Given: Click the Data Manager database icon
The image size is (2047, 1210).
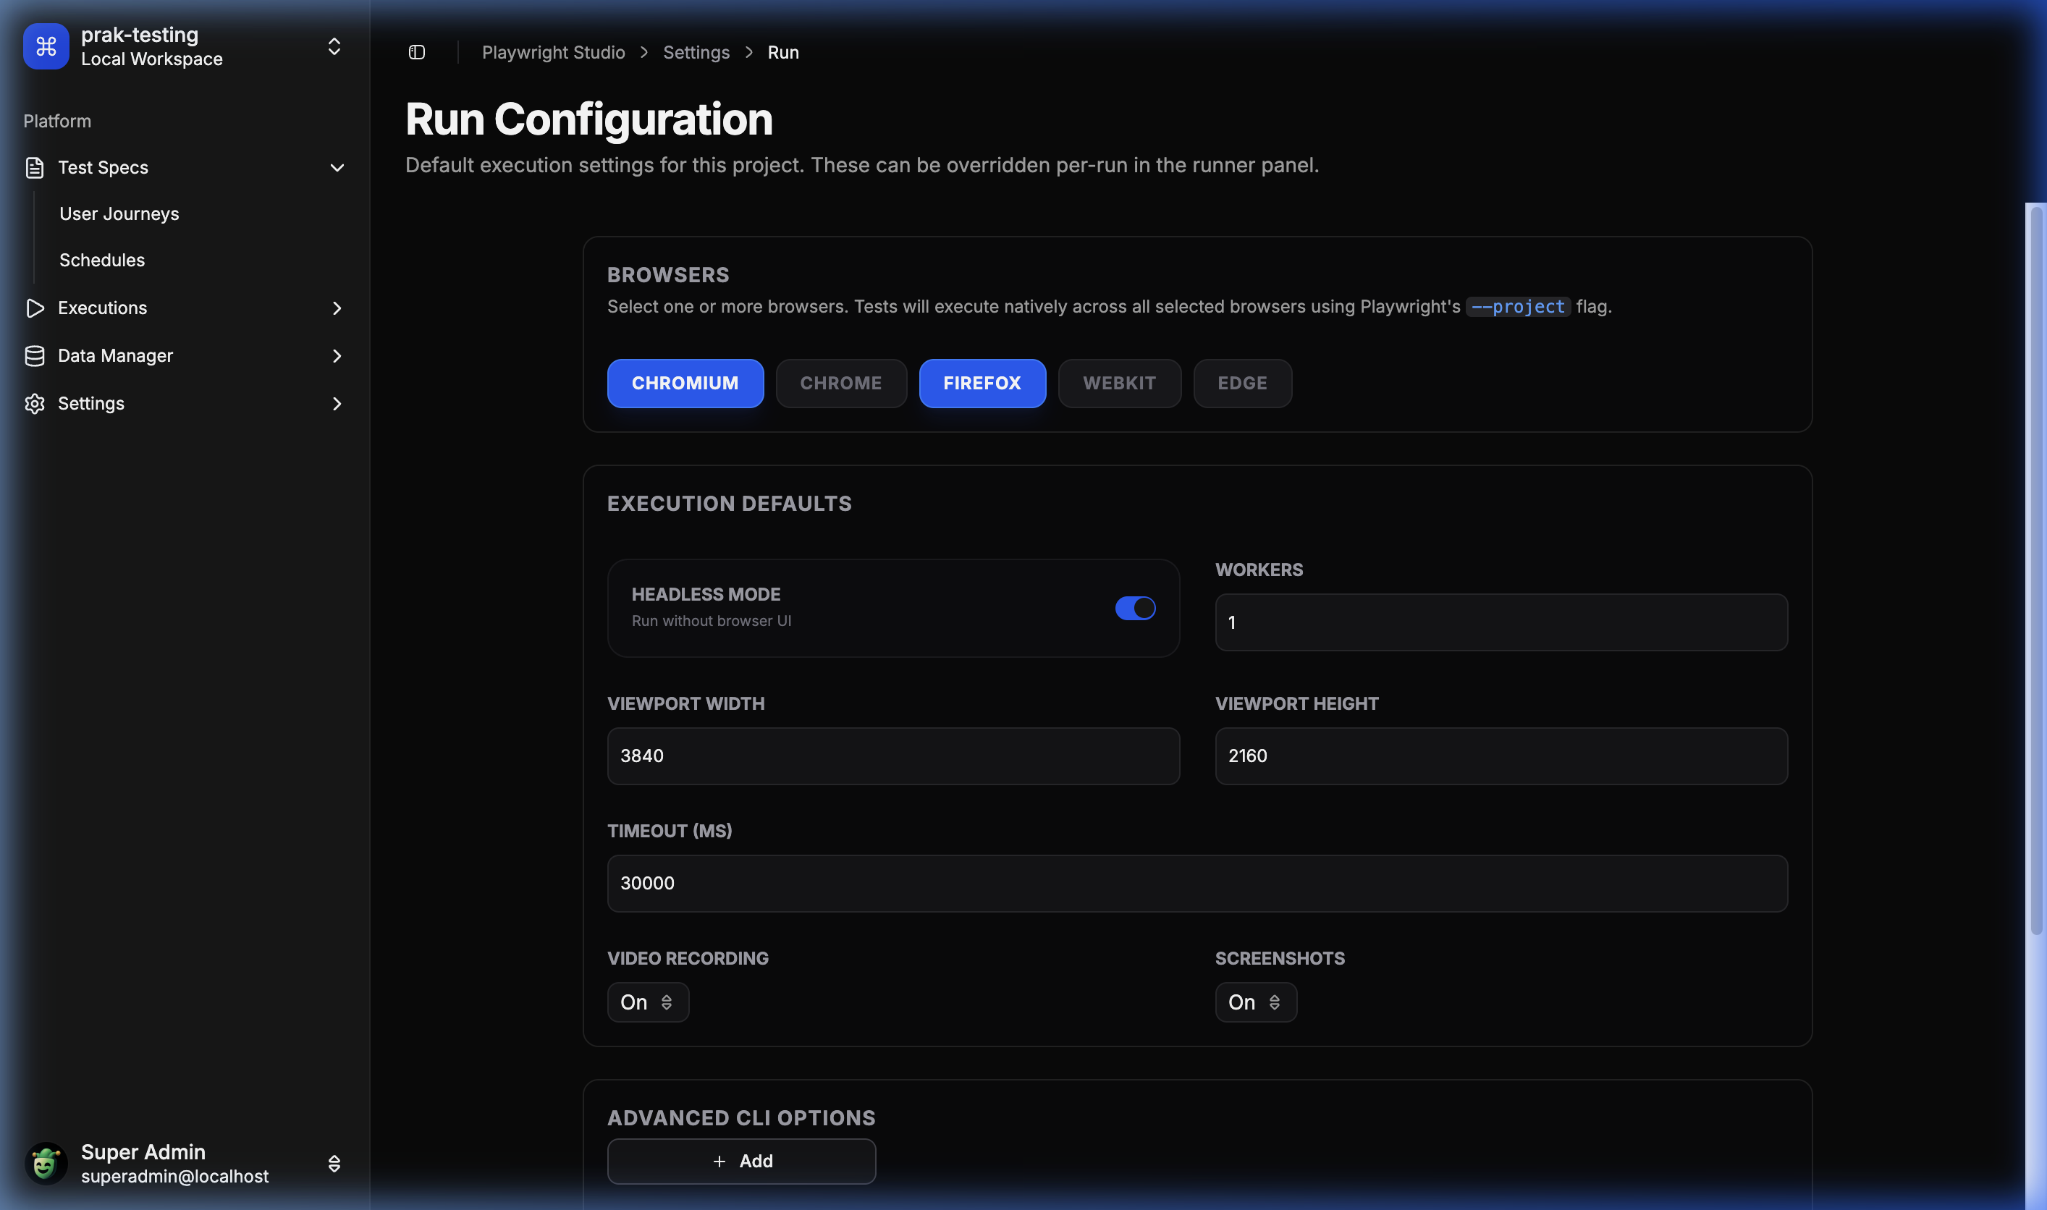Looking at the screenshot, I should [x=34, y=356].
